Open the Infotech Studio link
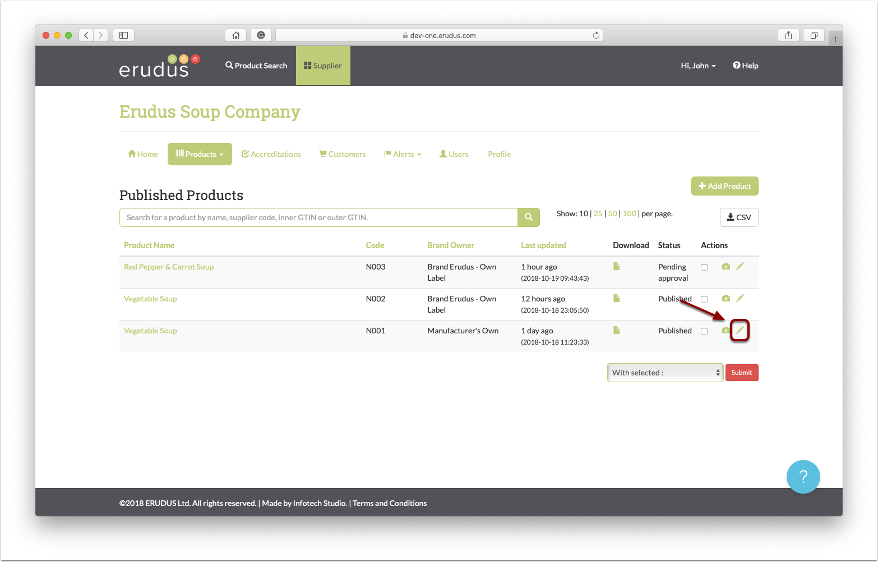This screenshot has height=562, width=878. click(x=320, y=503)
